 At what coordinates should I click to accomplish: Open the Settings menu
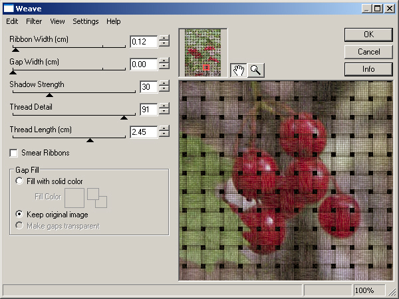86,21
